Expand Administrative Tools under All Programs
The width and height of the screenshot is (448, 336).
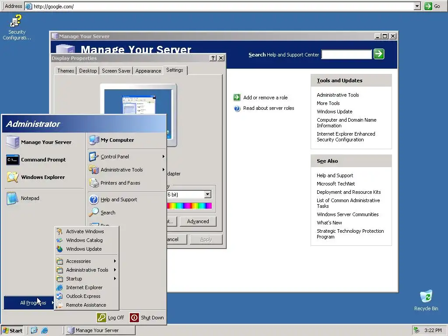click(87, 270)
